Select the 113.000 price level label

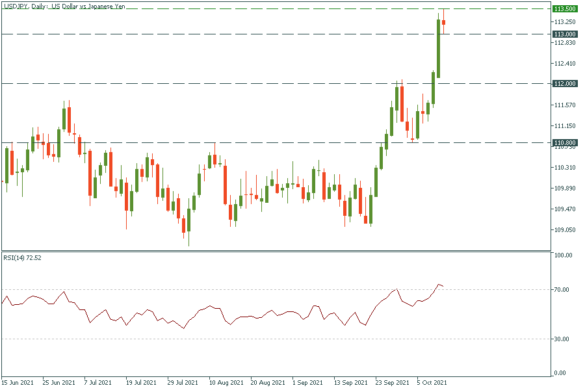[564, 34]
